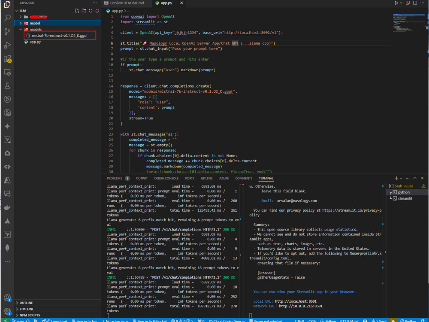Click Sign in to Jira in status bar
Image resolution: width=429 pixels, height=322 pixels.
[84, 320]
